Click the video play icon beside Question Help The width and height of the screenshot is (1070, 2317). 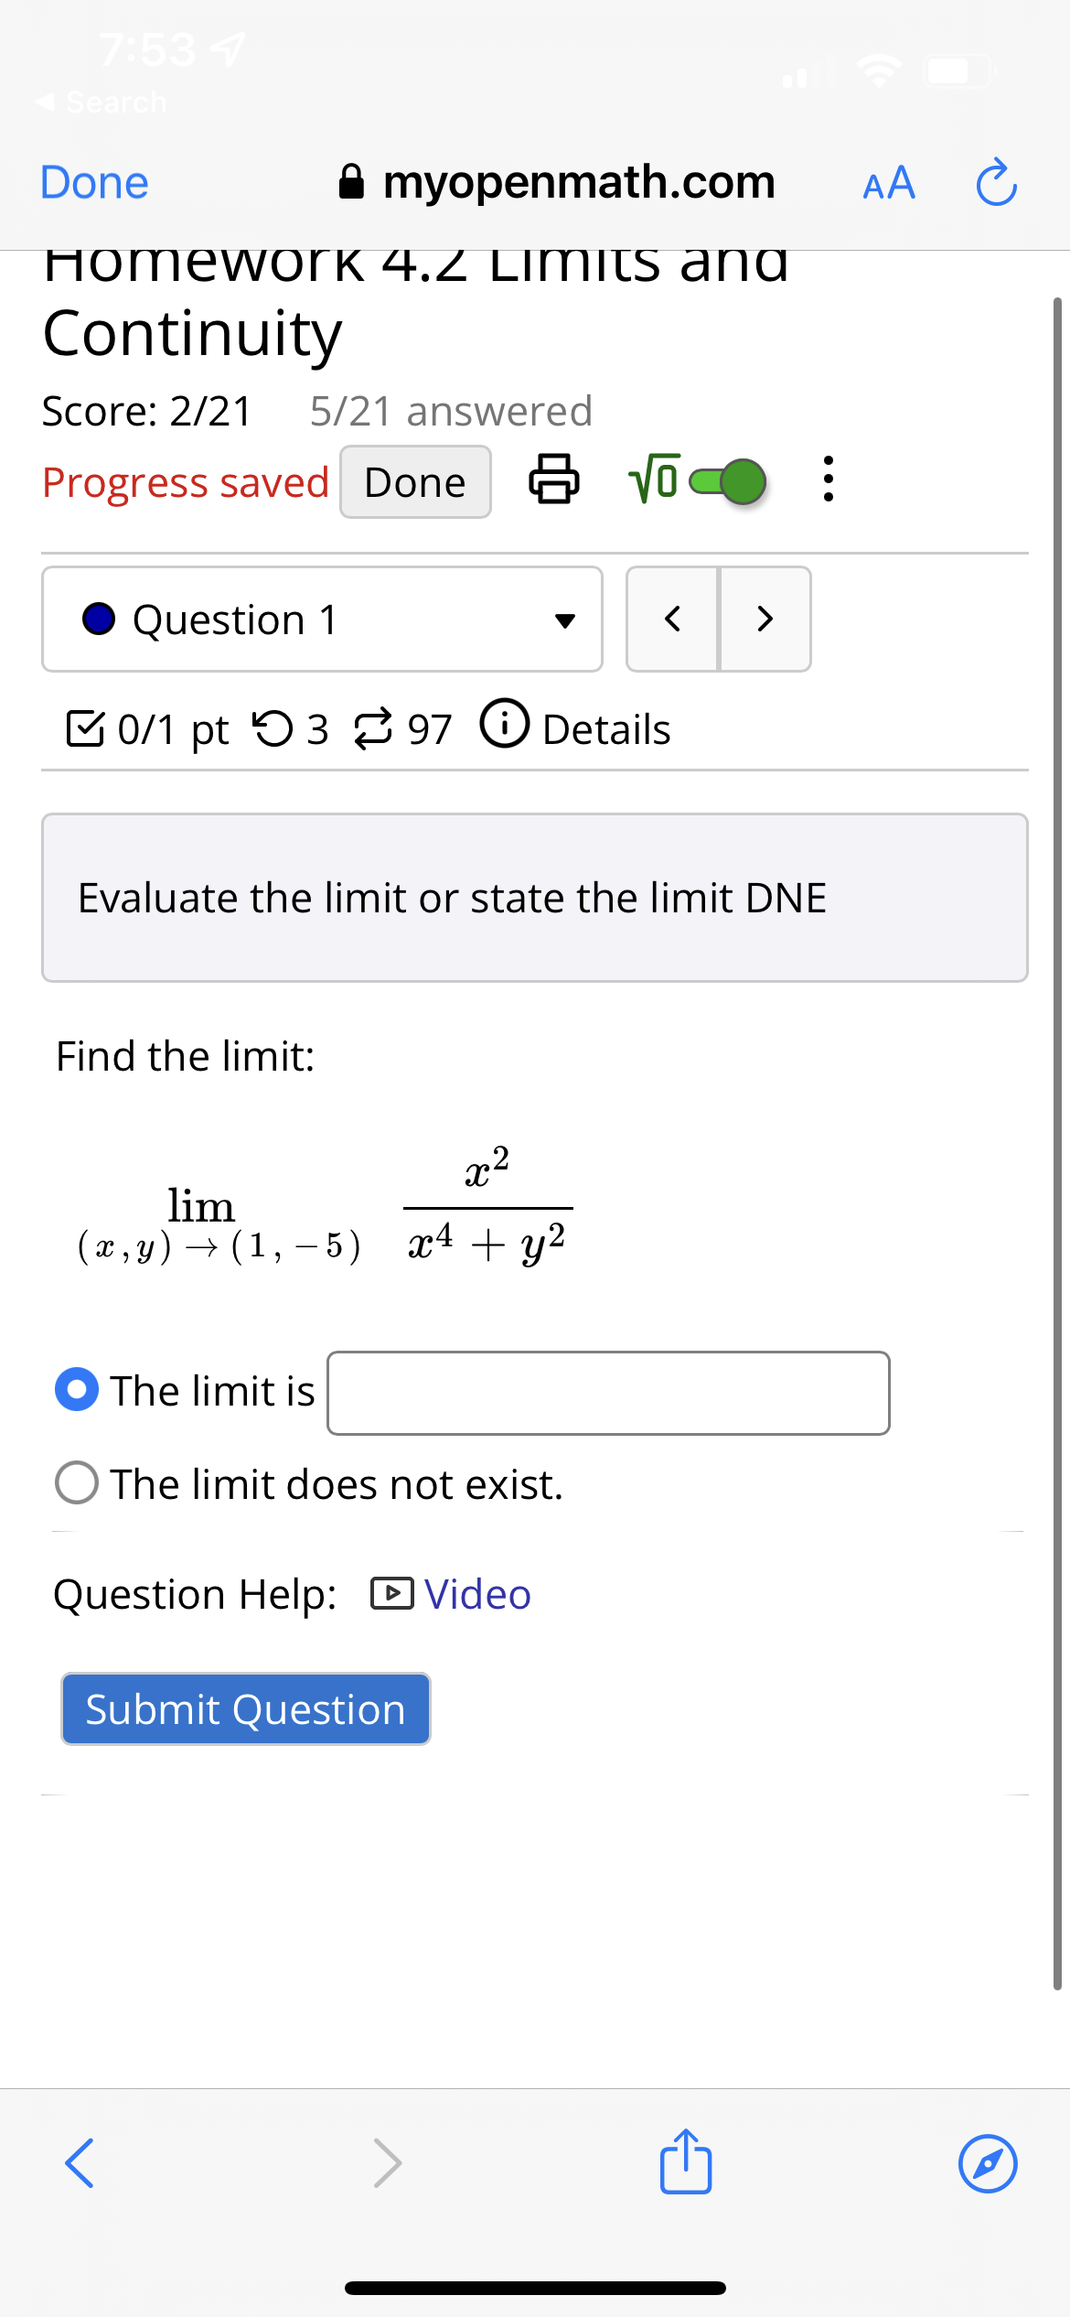pos(391,1594)
